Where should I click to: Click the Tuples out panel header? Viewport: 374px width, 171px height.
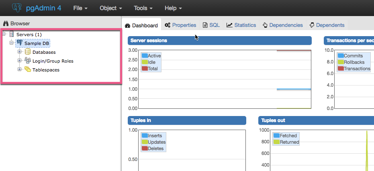point(316,120)
